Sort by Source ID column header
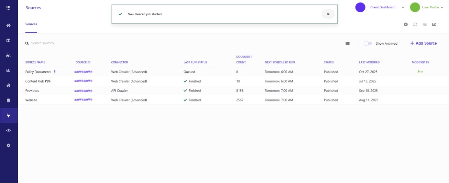The image size is (449, 183). [x=83, y=62]
